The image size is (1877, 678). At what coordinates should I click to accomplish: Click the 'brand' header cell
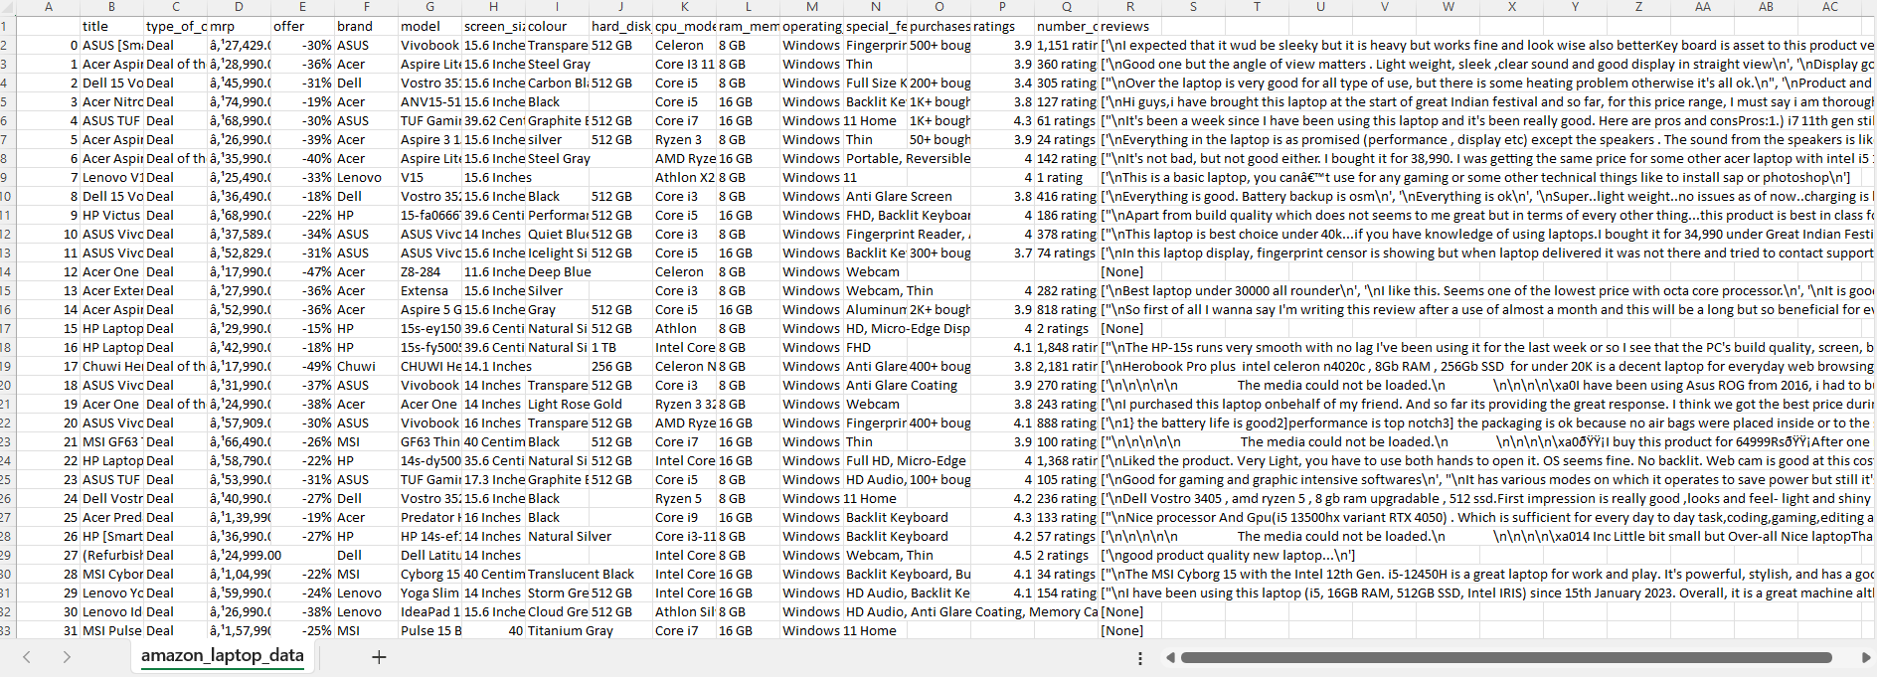[x=366, y=27]
